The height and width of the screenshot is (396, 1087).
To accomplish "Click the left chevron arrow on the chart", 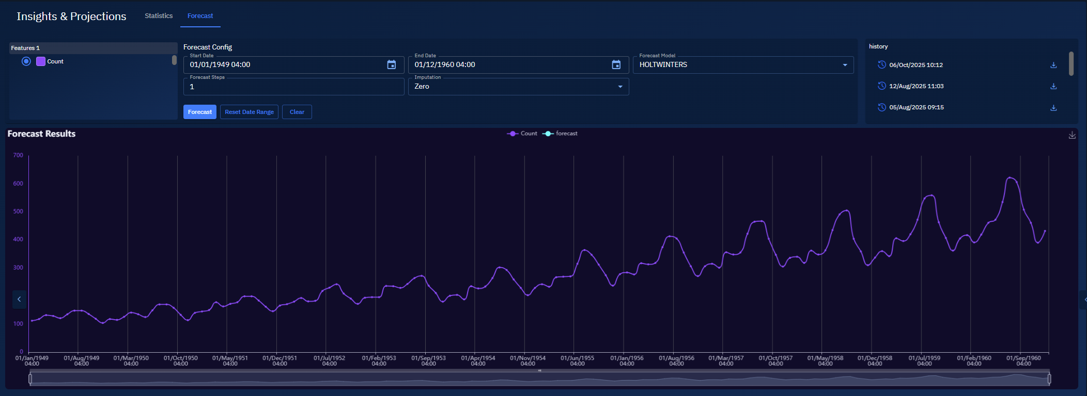I will [19, 299].
